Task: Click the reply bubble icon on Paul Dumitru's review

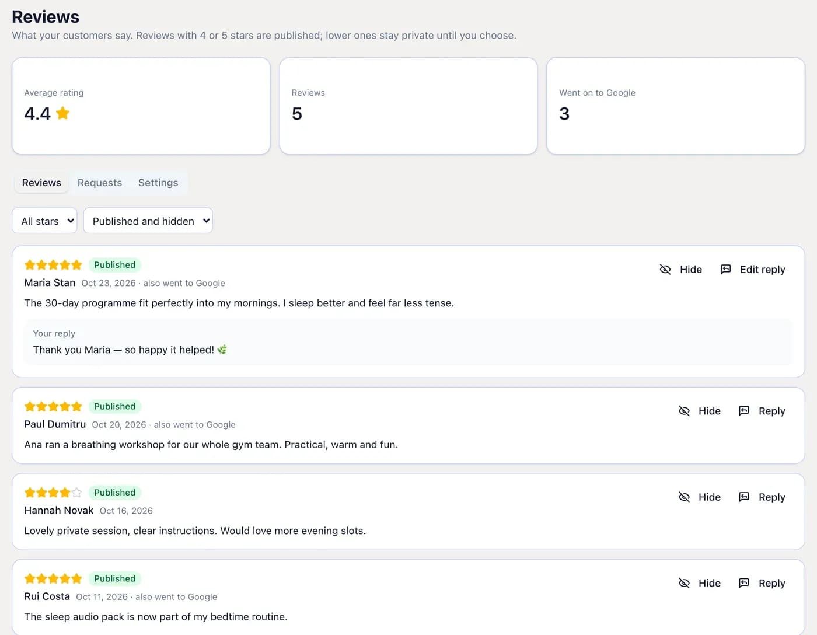Action: pos(743,411)
